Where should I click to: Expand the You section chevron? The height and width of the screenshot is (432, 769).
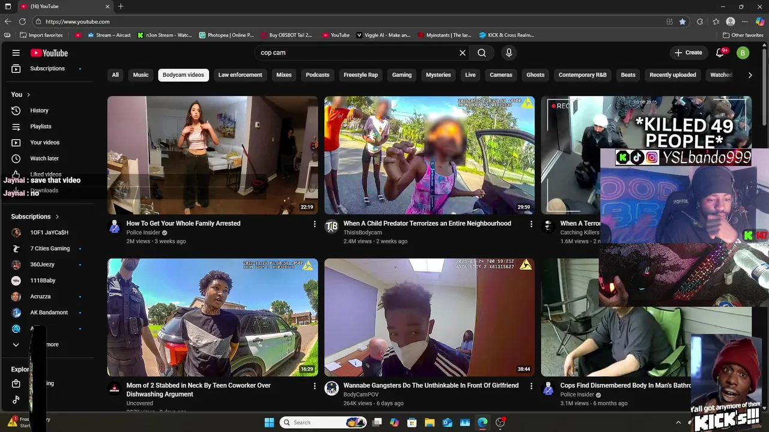click(28, 95)
